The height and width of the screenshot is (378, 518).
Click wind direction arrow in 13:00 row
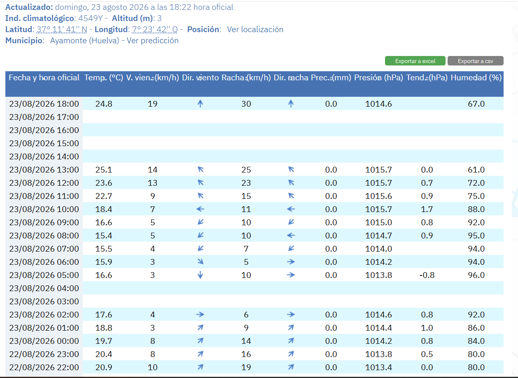pos(201,169)
